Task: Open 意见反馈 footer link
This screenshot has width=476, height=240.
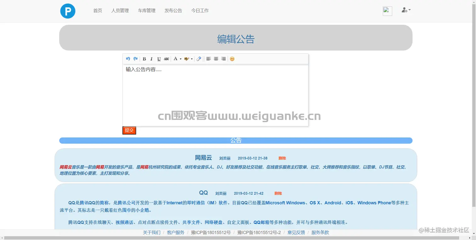Action: pos(296,232)
